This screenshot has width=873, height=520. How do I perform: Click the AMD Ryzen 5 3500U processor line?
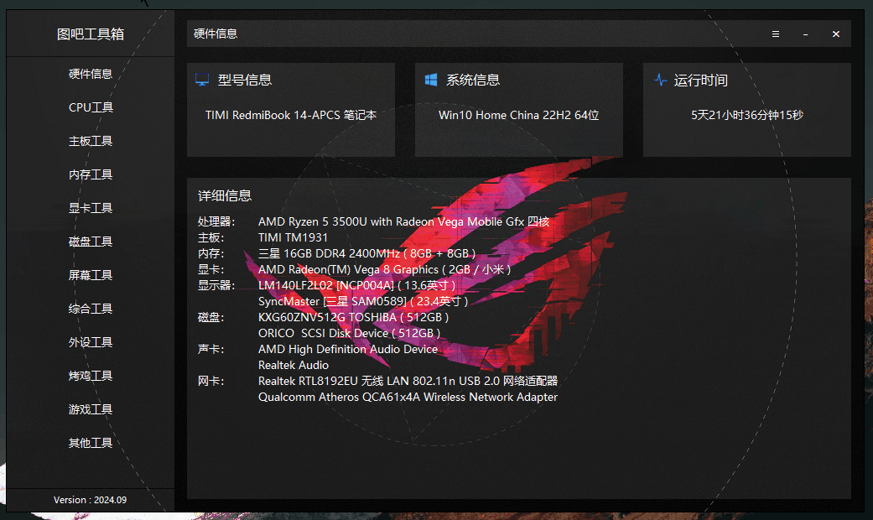[x=403, y=221]
